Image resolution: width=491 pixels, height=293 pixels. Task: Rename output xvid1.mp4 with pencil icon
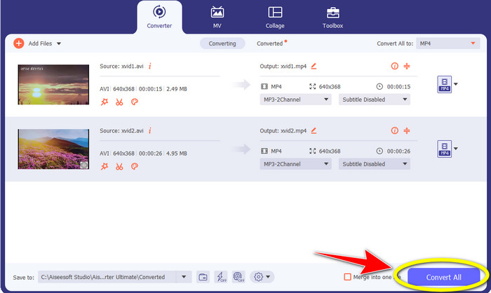pyautogui.click(x=314, y=66)
